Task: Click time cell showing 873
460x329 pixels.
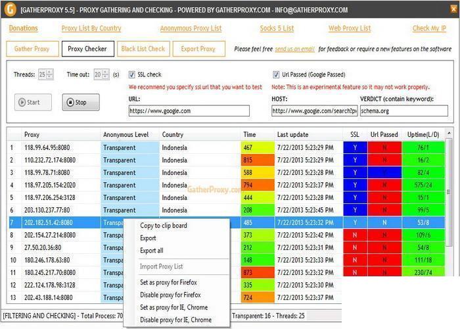Action: tap(258, 272)
